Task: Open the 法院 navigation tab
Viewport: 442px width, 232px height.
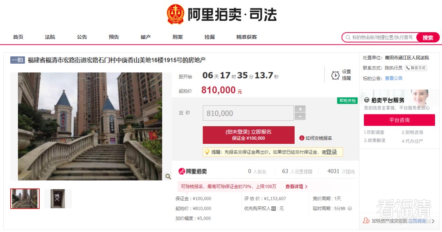Action: [50, 37]
